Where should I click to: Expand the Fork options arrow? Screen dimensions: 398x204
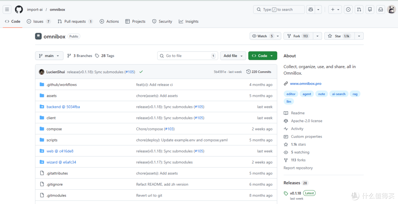(x=317, y=36)
